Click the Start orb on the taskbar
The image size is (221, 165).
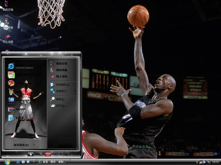[7, 162]
